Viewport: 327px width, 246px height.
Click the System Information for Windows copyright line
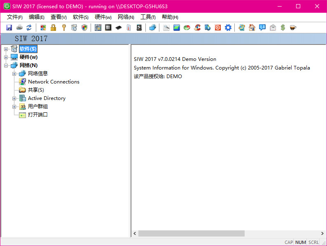[x=222, y=68]
